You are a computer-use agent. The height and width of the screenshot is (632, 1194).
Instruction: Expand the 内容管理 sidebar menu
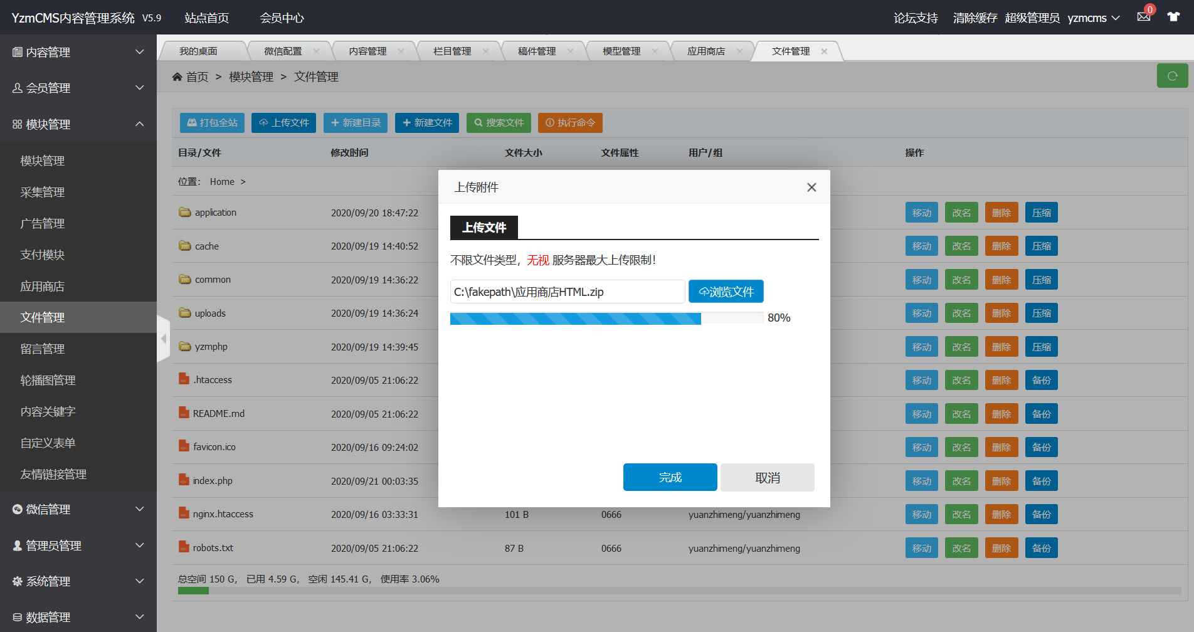[78, 52]
